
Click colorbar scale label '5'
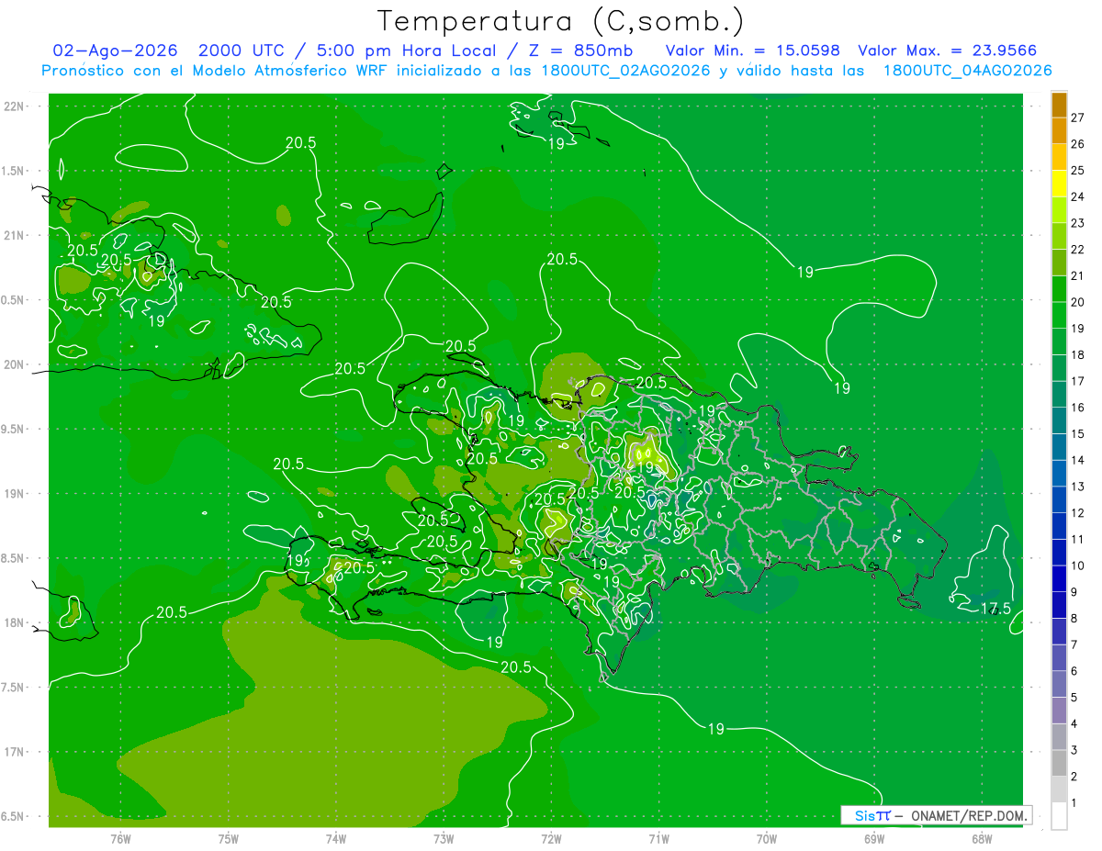click(x=1074, y=698)
